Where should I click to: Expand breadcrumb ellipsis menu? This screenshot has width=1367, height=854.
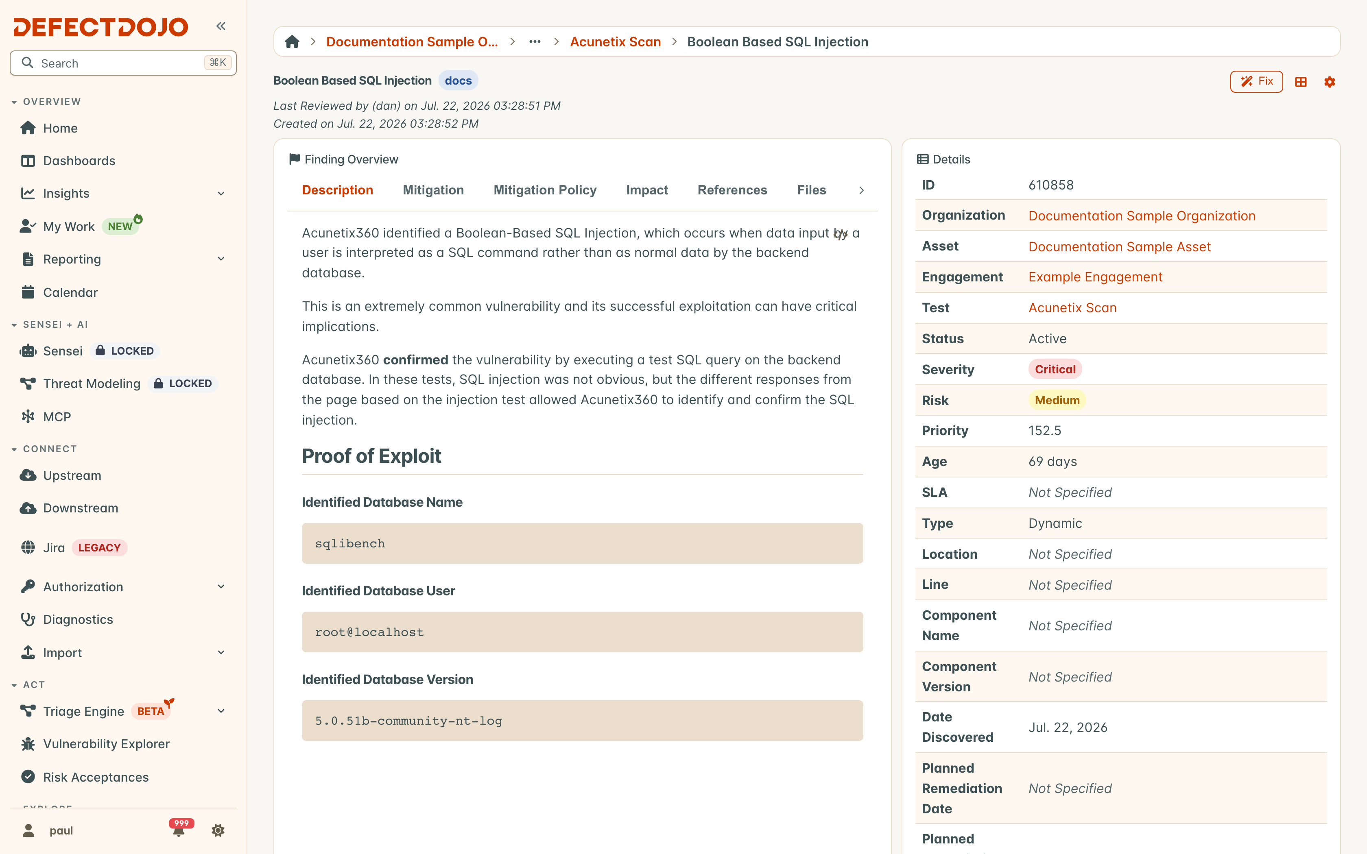point(534,42)
